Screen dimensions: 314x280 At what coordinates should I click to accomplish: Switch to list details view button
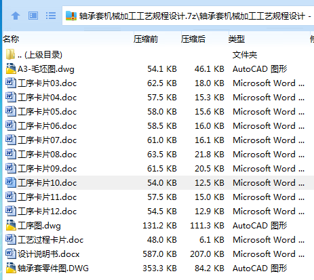pyautogui.click(x=51, y=16)
